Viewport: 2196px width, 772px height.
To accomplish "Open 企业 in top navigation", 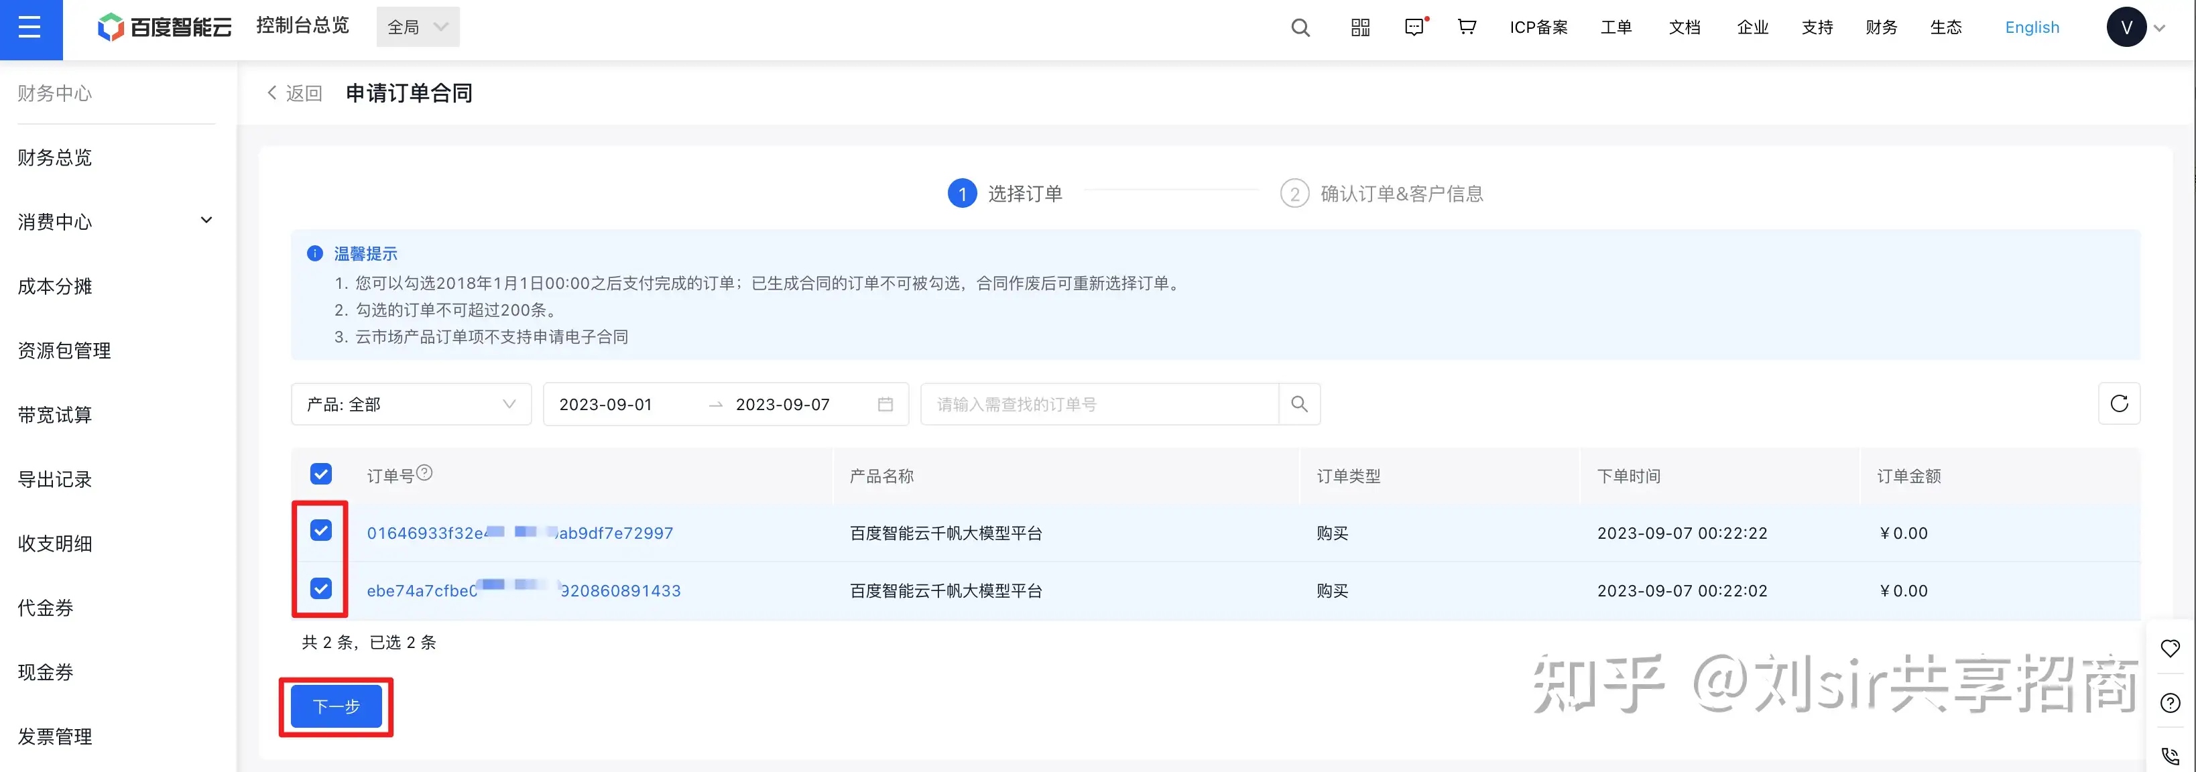I will pos(1752,27).
